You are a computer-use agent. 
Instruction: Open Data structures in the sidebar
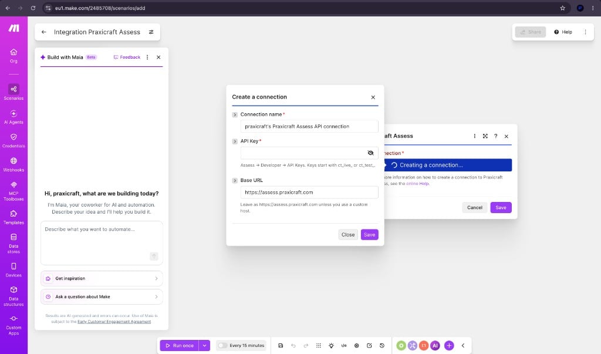13,296
